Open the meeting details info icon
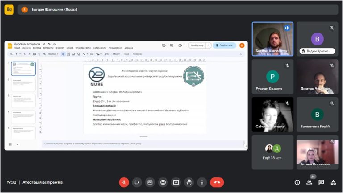Image resolution: width=343 pixels, height=193 pixels. (x=297, y=182)
